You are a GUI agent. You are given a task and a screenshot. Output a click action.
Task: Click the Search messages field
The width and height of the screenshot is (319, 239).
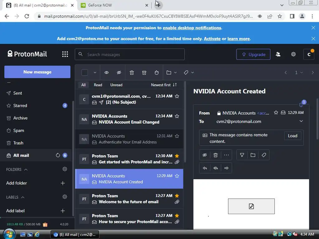[130, 54]
